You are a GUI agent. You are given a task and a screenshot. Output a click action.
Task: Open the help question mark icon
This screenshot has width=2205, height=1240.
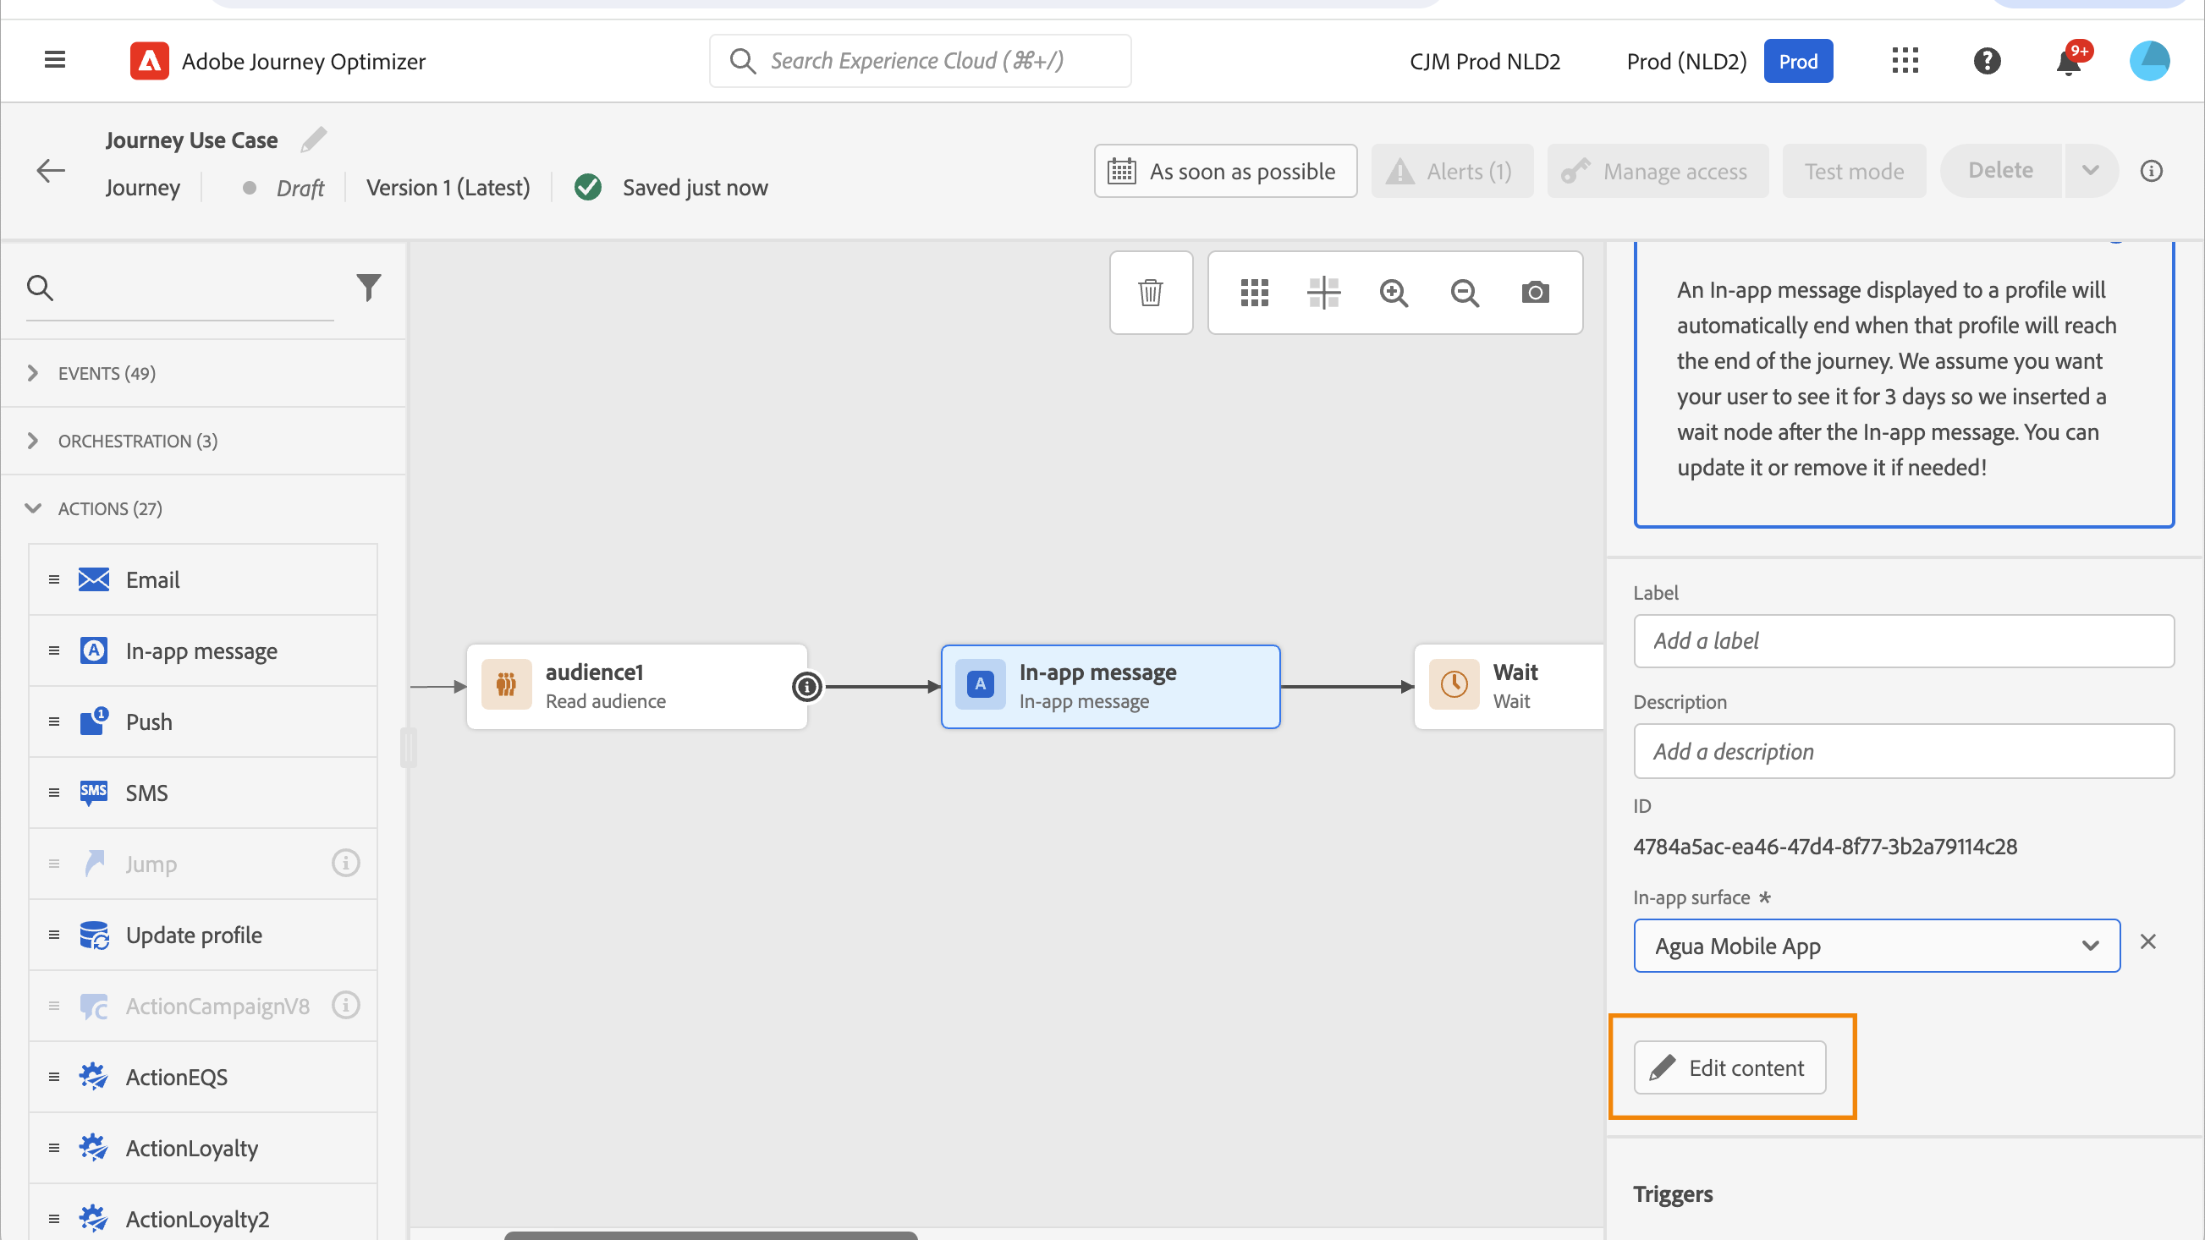pyautogui.click(x=1987, y=62)
